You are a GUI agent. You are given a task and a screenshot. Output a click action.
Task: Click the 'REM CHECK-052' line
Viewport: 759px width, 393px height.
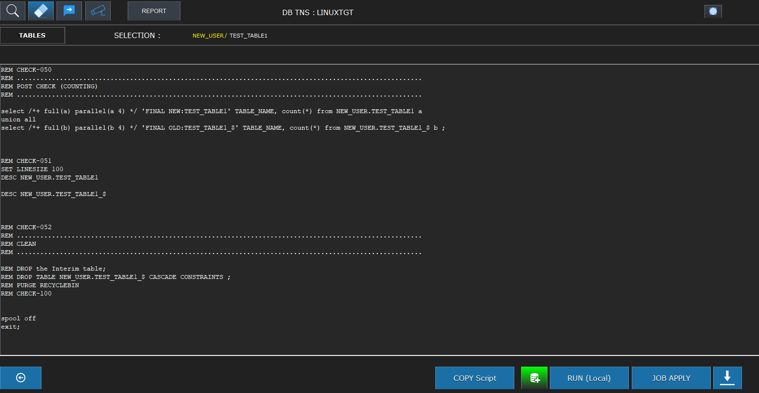click(26, 227)
